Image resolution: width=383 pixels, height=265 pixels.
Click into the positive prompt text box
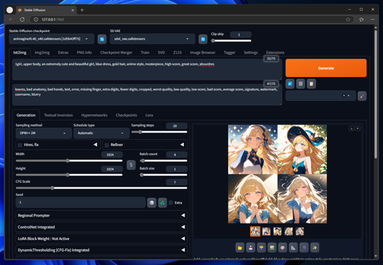(147, 70)
